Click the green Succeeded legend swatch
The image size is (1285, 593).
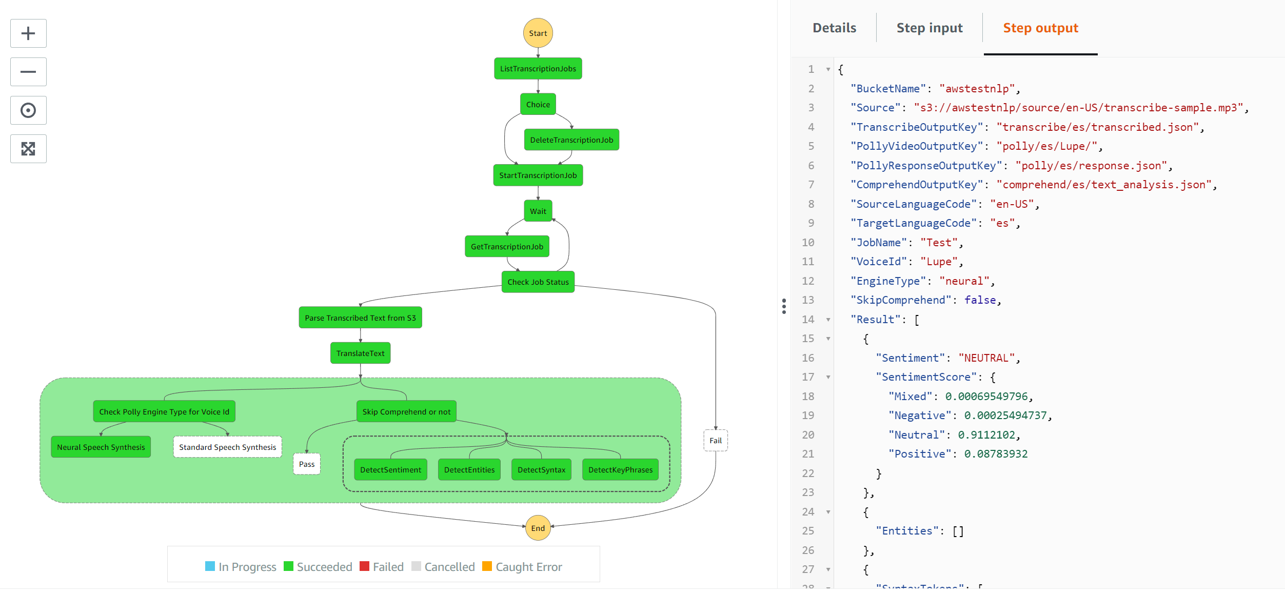288,566
